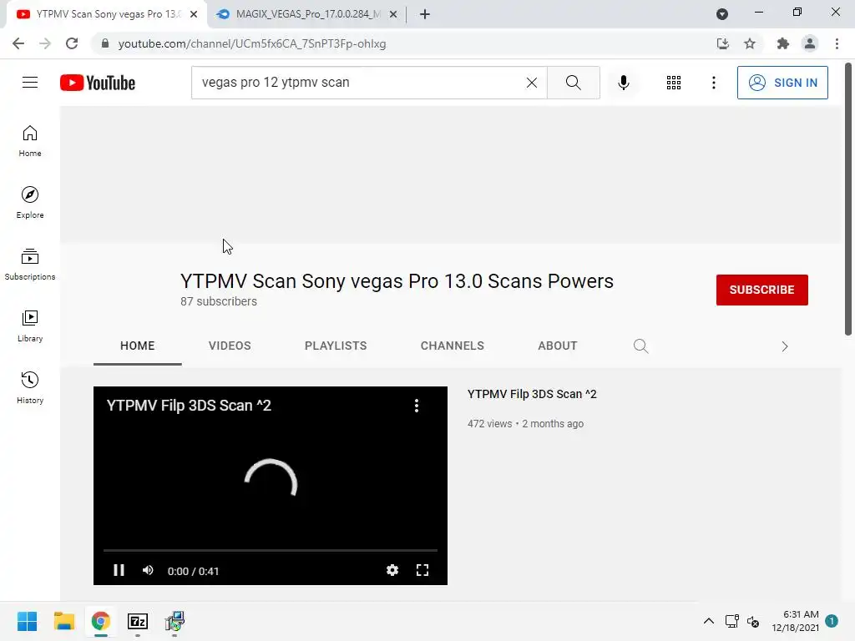Screen dimensions: 855x641
Task: Open Subscriptions in the sidebar
Action: pyautogui.click(x=30, y=265)
